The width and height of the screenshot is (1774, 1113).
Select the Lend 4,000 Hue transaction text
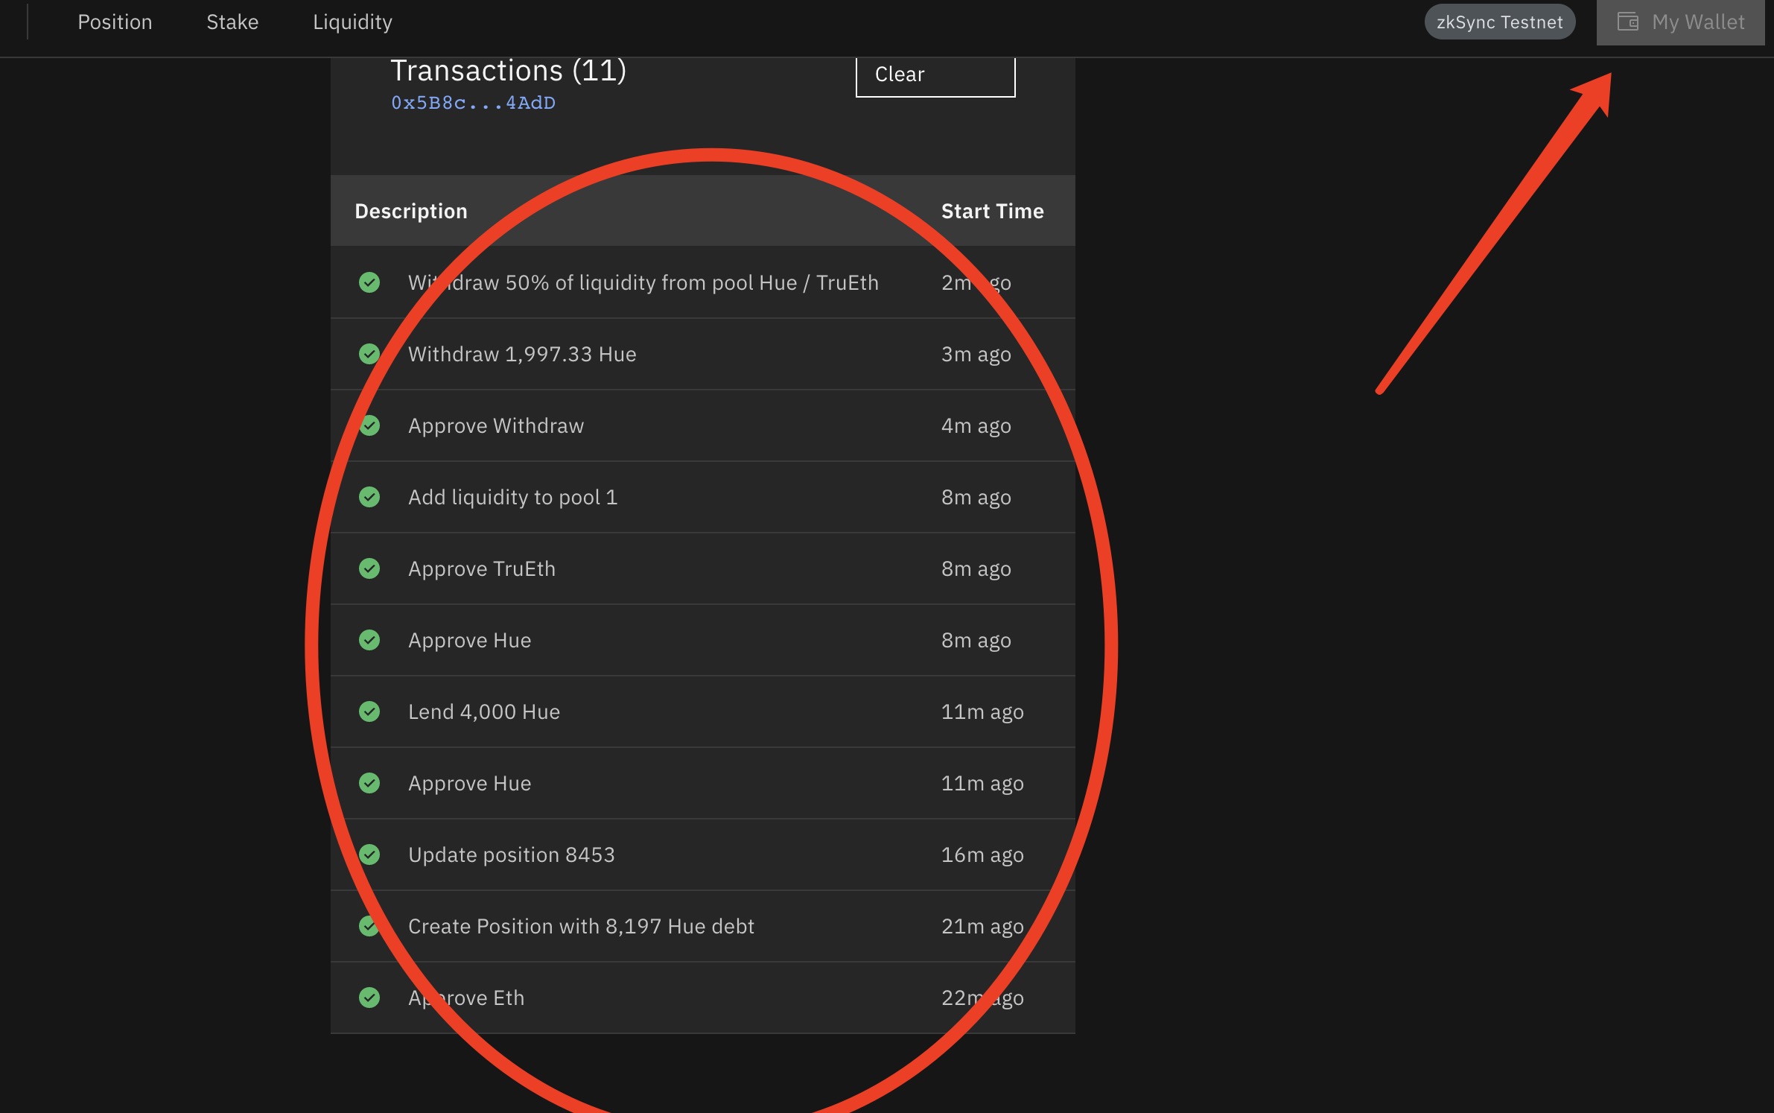(484, 711)
